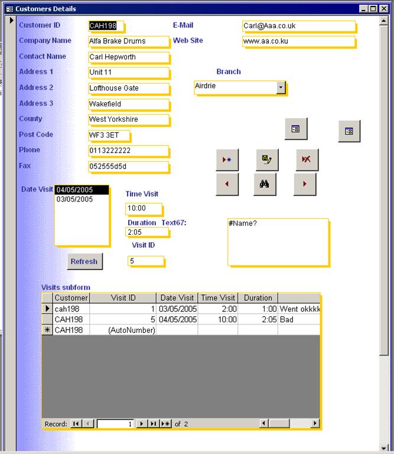Click the 'Bad' notes cell

pyautogui.click(x=299, y=319)
